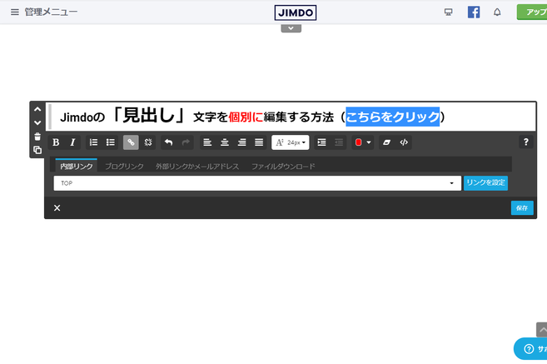Click the リンクを設定 button
The height and width of the screenshot is (364, 547).
(x=485, y=183)
